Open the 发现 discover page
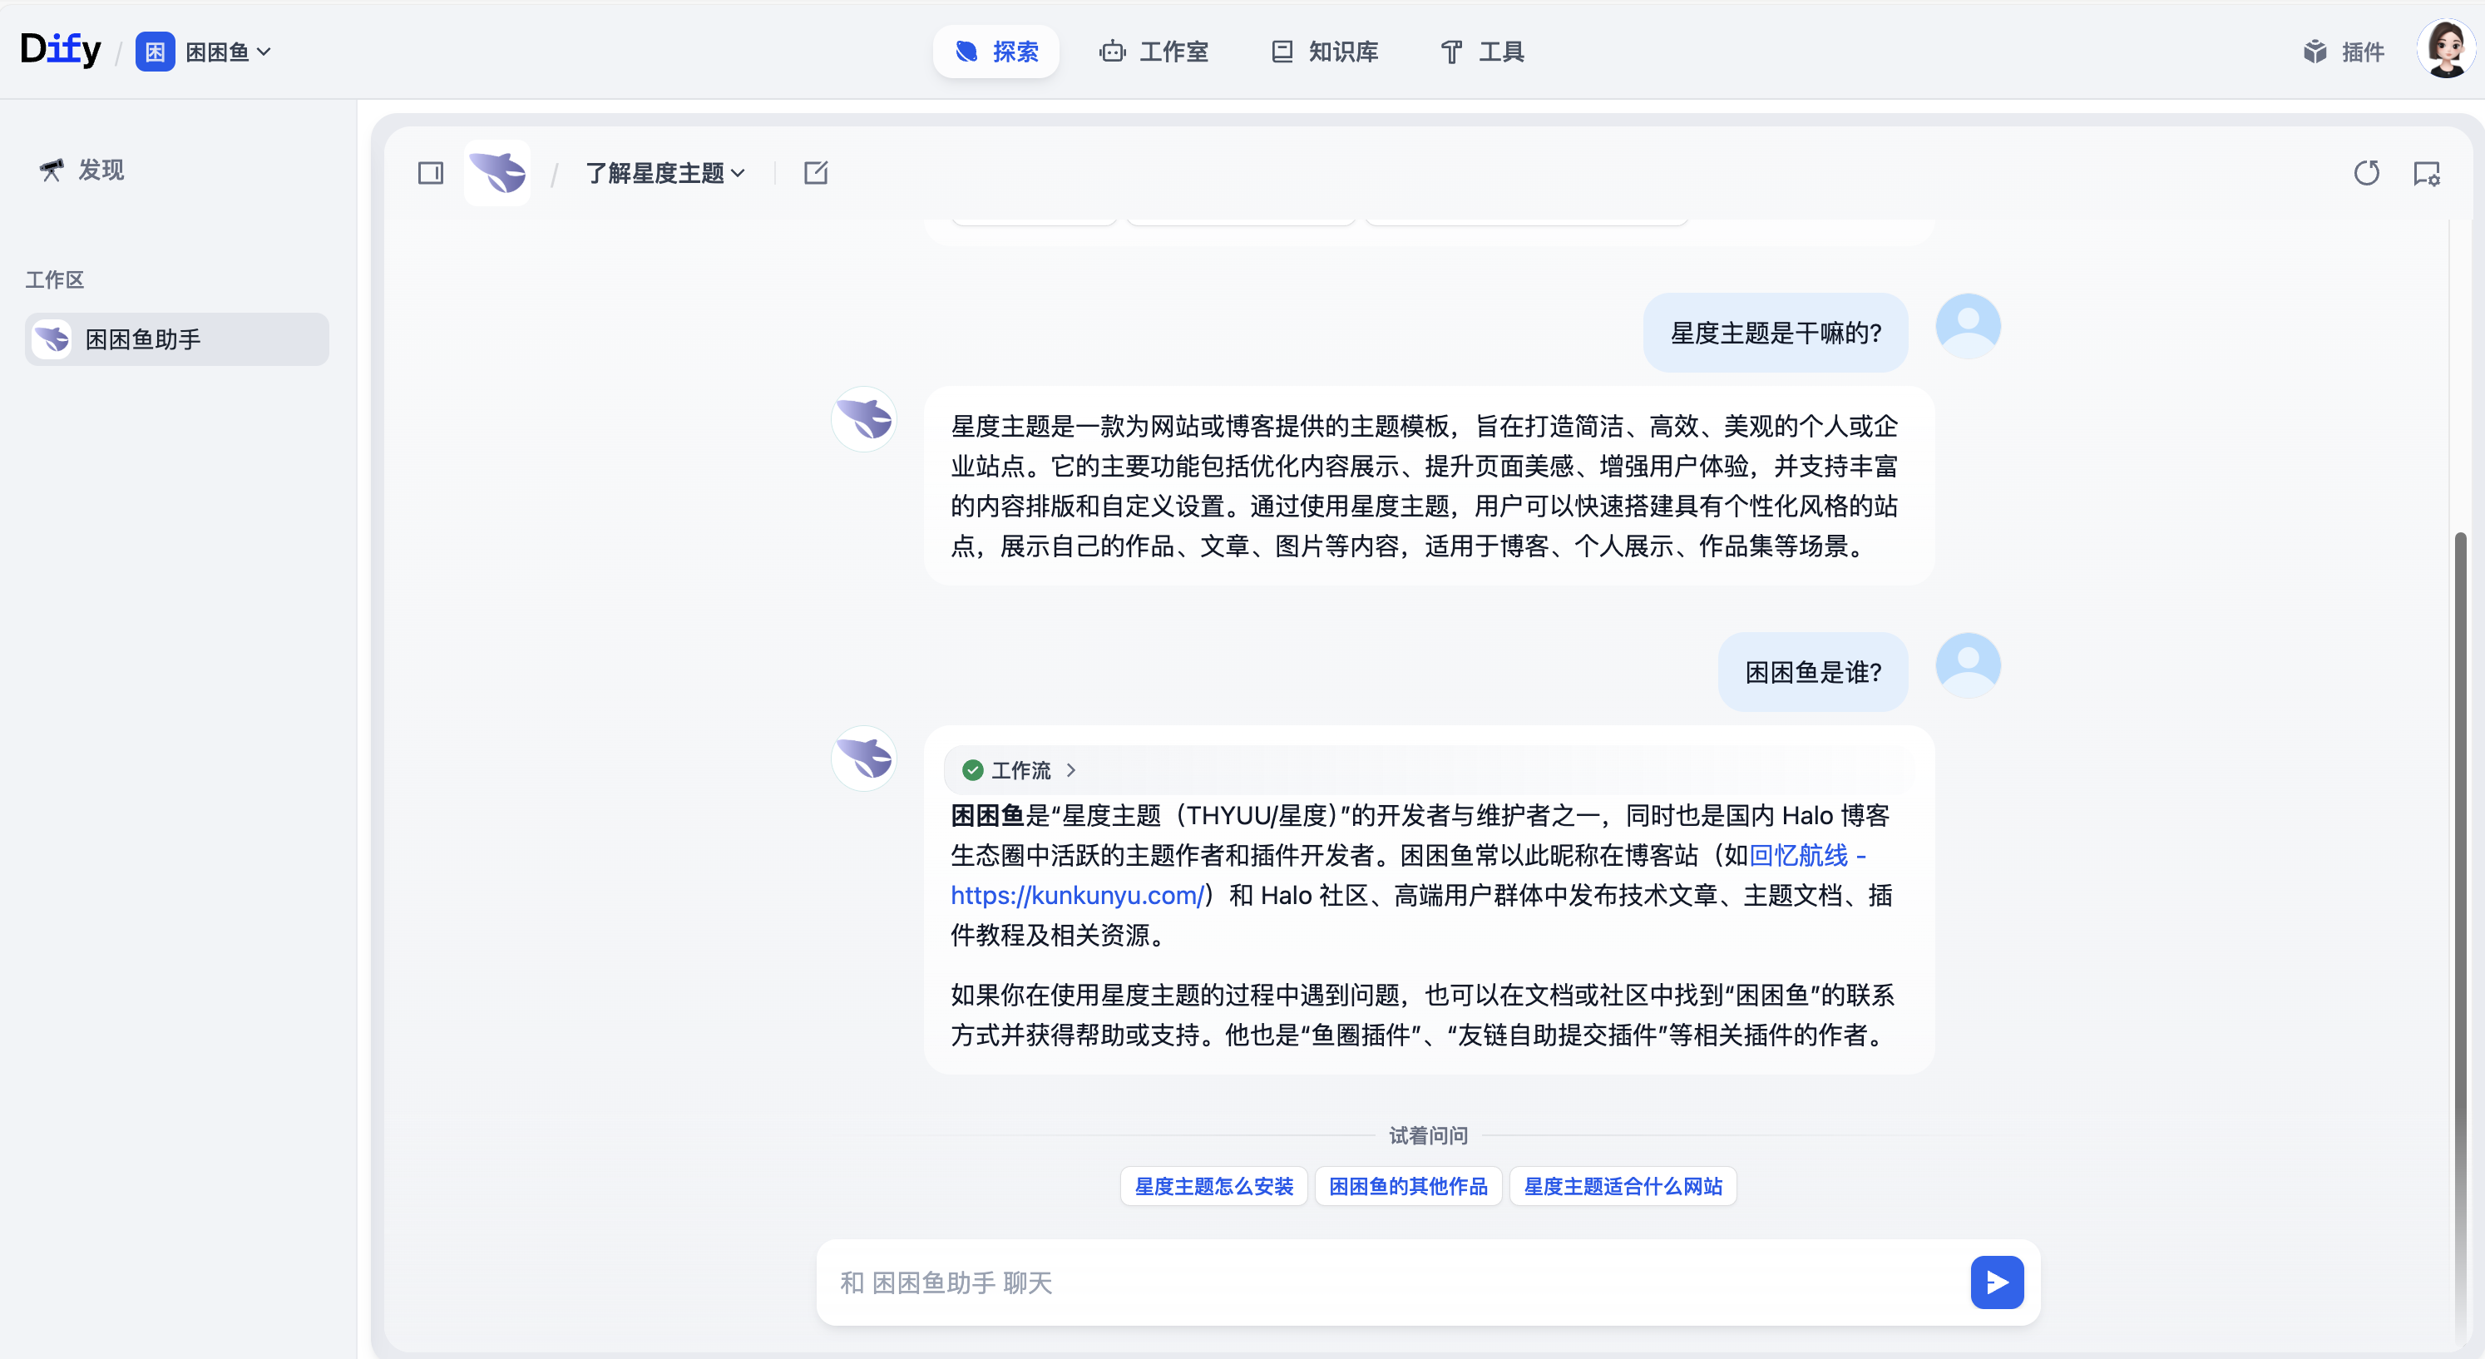The image size is (2485, 1359). (x=82, y=170)
